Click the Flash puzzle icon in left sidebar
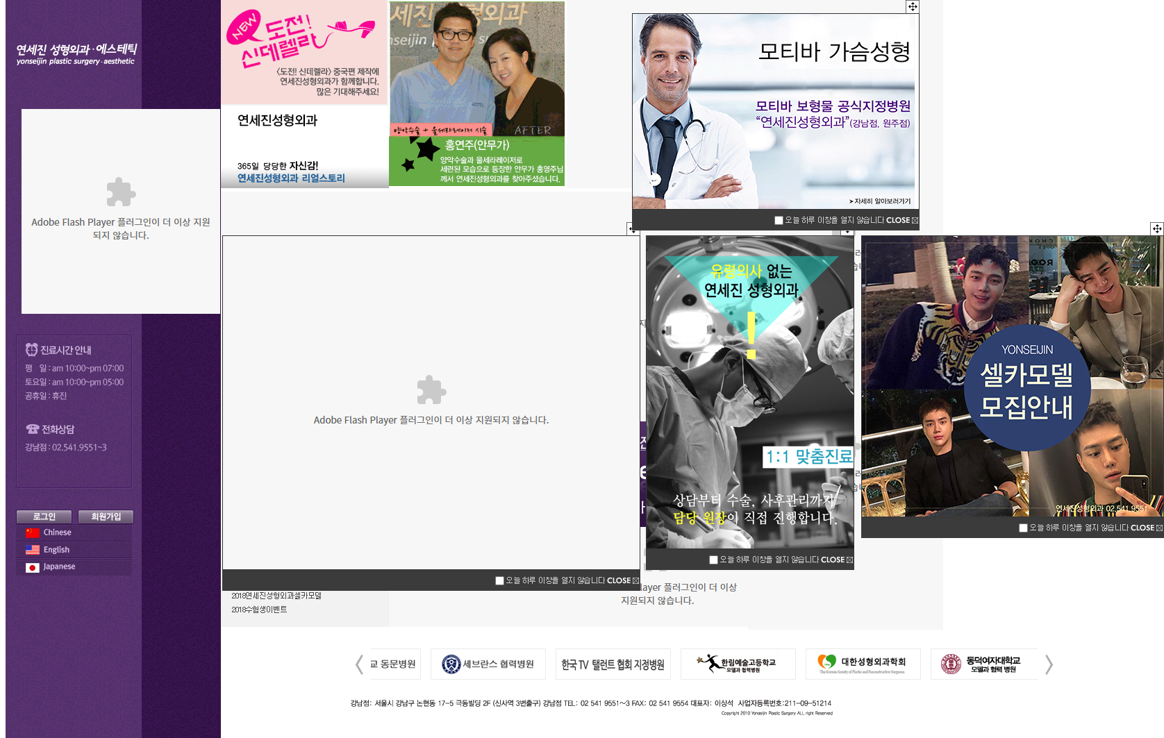The image size is (1164, 738). pyautogui.click(x=121, y=192)
